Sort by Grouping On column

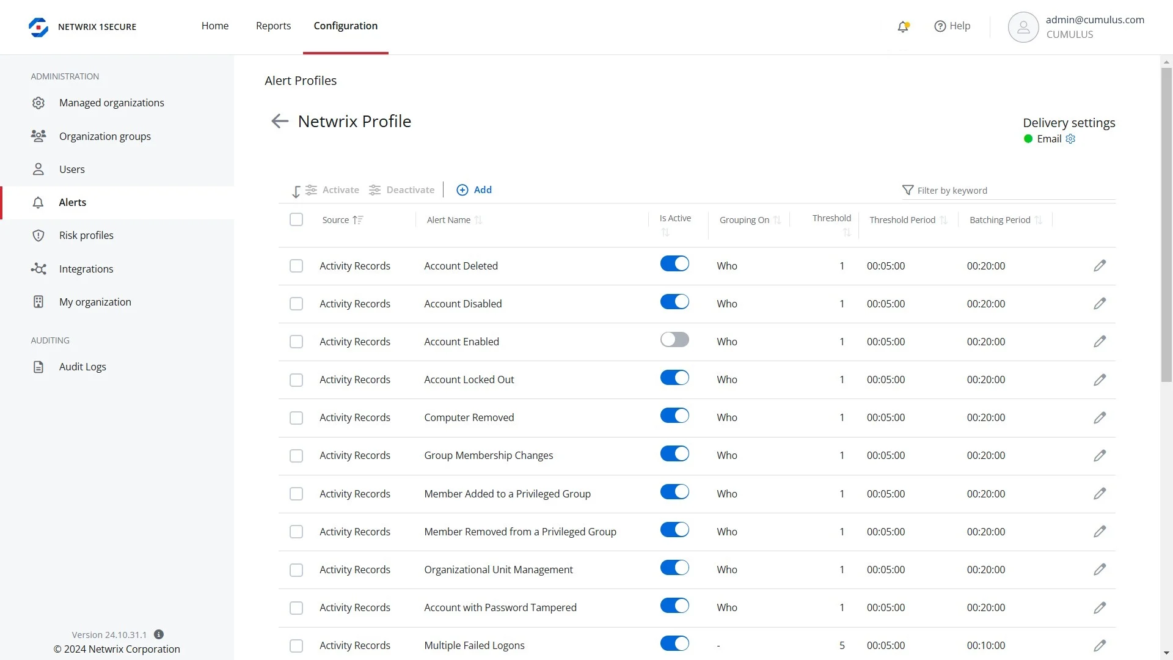point(750,220)
